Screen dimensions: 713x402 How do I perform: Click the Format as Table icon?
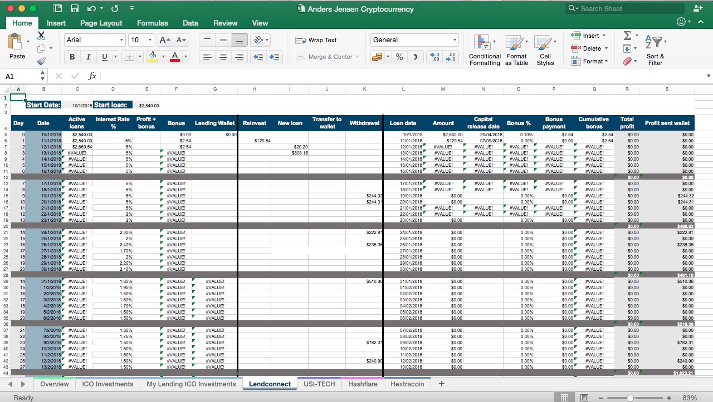pos(516,49)
